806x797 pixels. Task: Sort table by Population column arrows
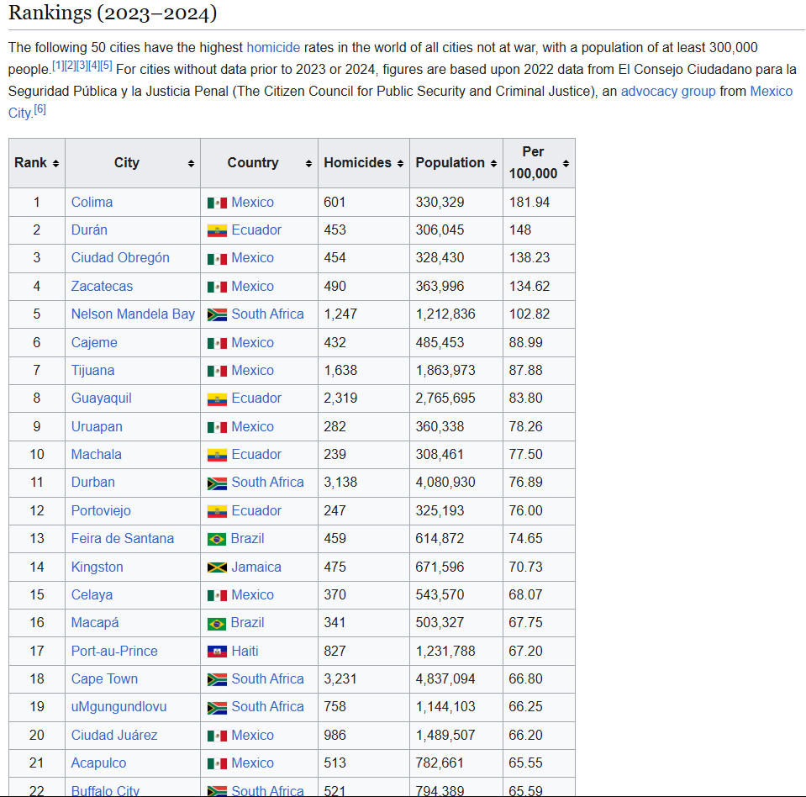(x=493, y=163)
